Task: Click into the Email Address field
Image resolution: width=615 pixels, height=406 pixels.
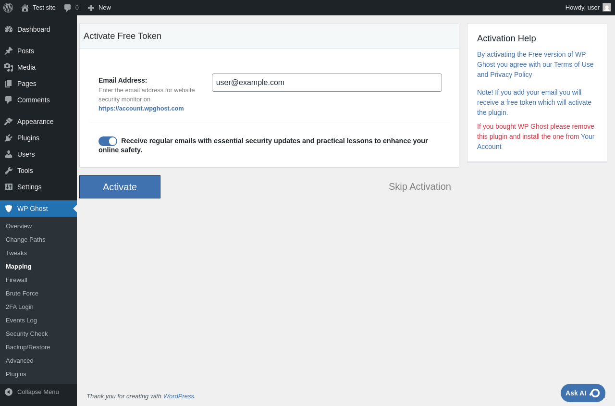Action: pos(327,83)
